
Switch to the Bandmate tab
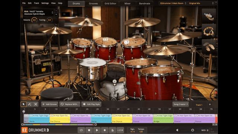pos(145,3)
